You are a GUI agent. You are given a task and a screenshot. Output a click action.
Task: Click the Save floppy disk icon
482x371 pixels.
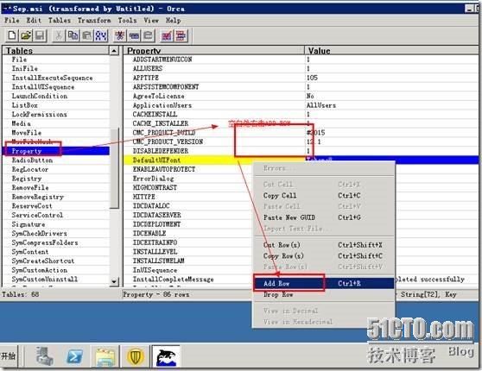point(40,35)
